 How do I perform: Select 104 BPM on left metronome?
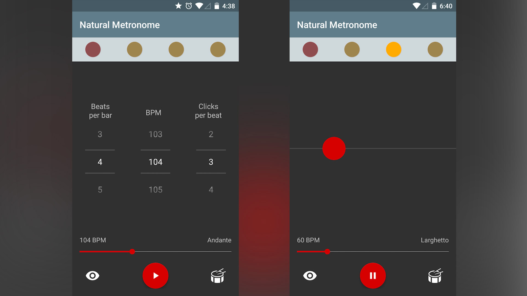click(155, 162)
